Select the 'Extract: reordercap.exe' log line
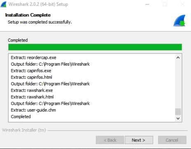Image resolution: width=191 pixels, height=149 pixels. (x=33, y=57)
